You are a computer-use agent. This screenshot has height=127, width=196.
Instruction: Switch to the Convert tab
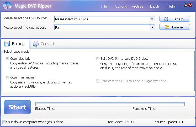coord(44,44)
